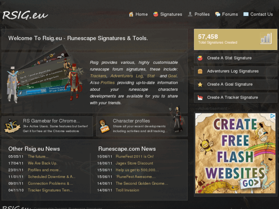This screenshot has width=279, height=209.
Task: Click the house icon next to Home
Action: 131,14
